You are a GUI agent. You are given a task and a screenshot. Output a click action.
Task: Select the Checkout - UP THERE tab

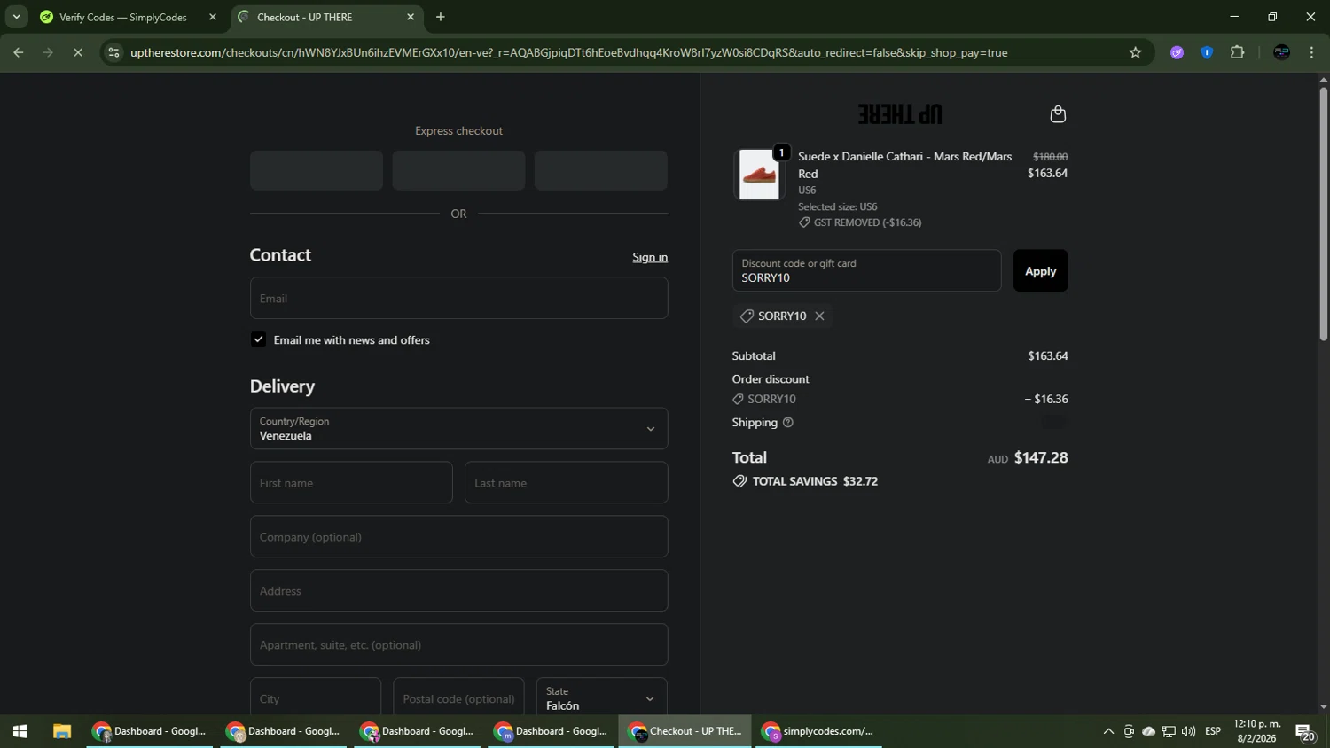pos(305,17)
